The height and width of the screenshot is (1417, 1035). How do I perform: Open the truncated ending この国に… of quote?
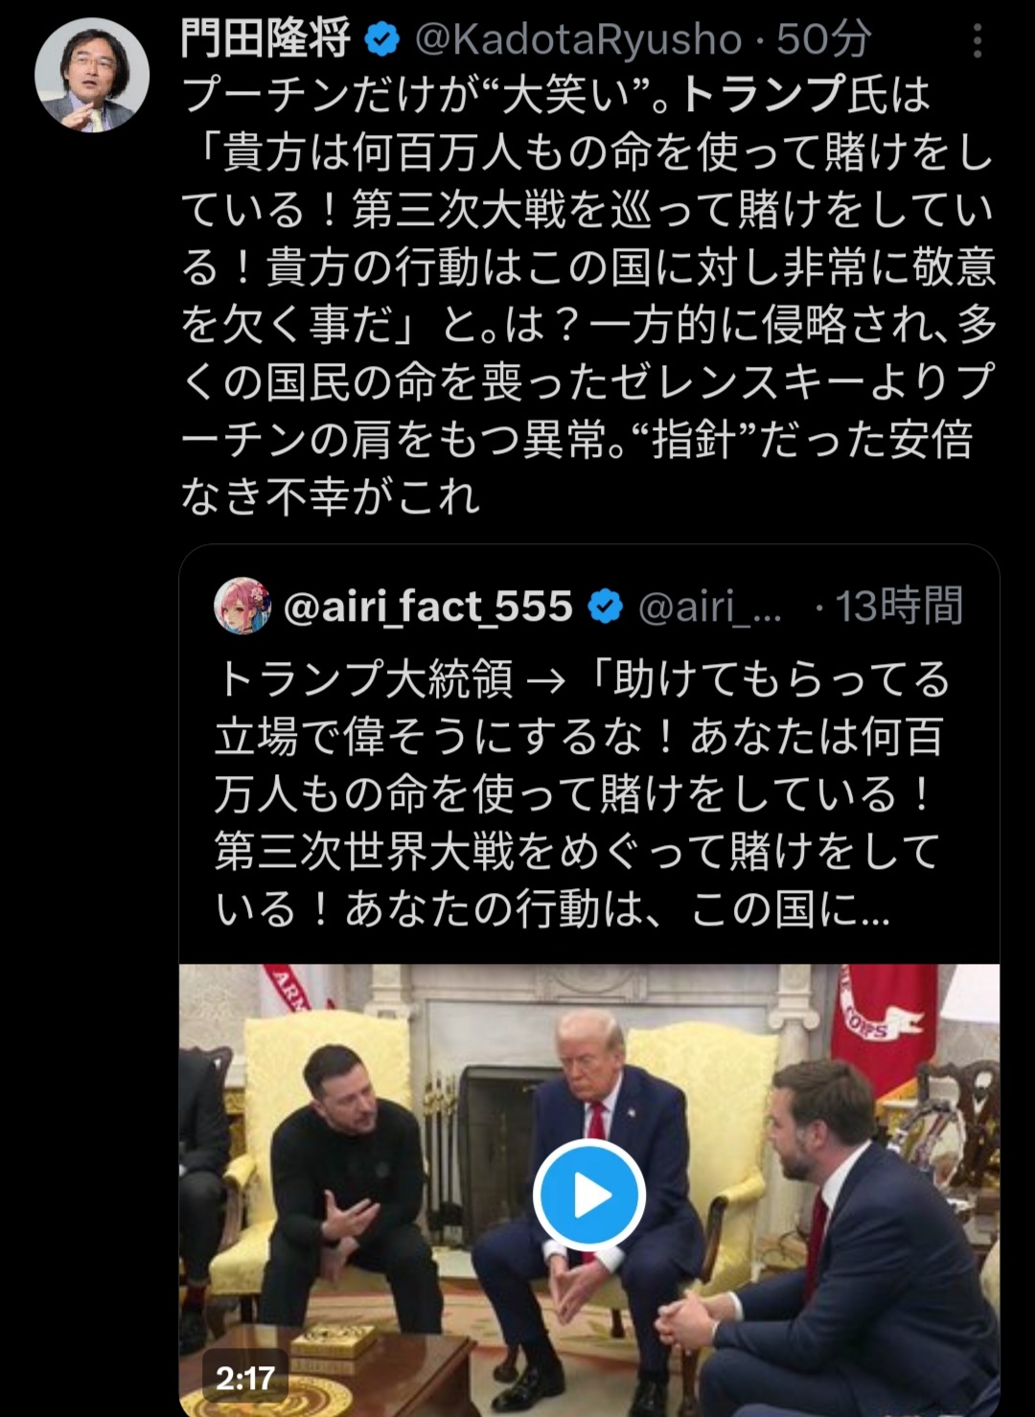point(790,909)
